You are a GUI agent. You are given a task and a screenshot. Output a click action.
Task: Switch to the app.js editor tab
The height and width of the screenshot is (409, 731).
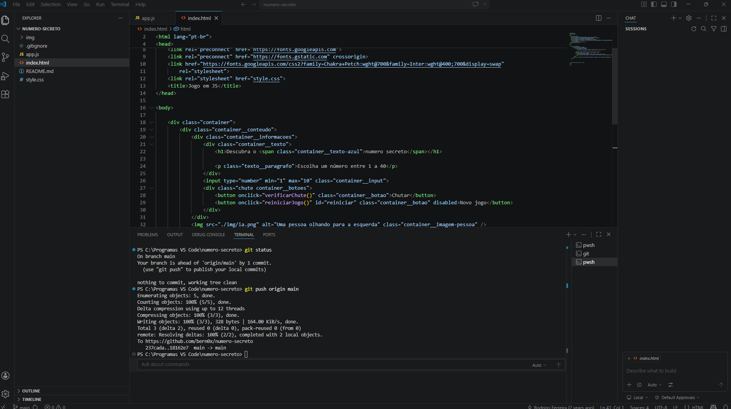[x=148, y=18]
